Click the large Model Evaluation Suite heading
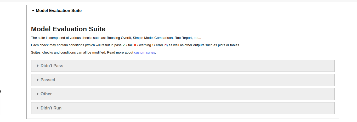This screenshot has height=122, width=357. 68,29
